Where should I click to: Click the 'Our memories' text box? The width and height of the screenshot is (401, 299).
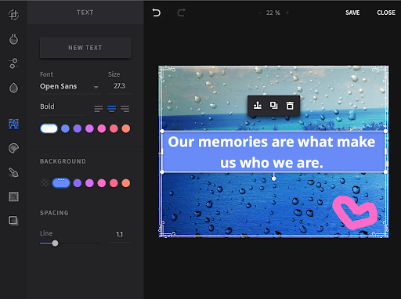point(273,152)
